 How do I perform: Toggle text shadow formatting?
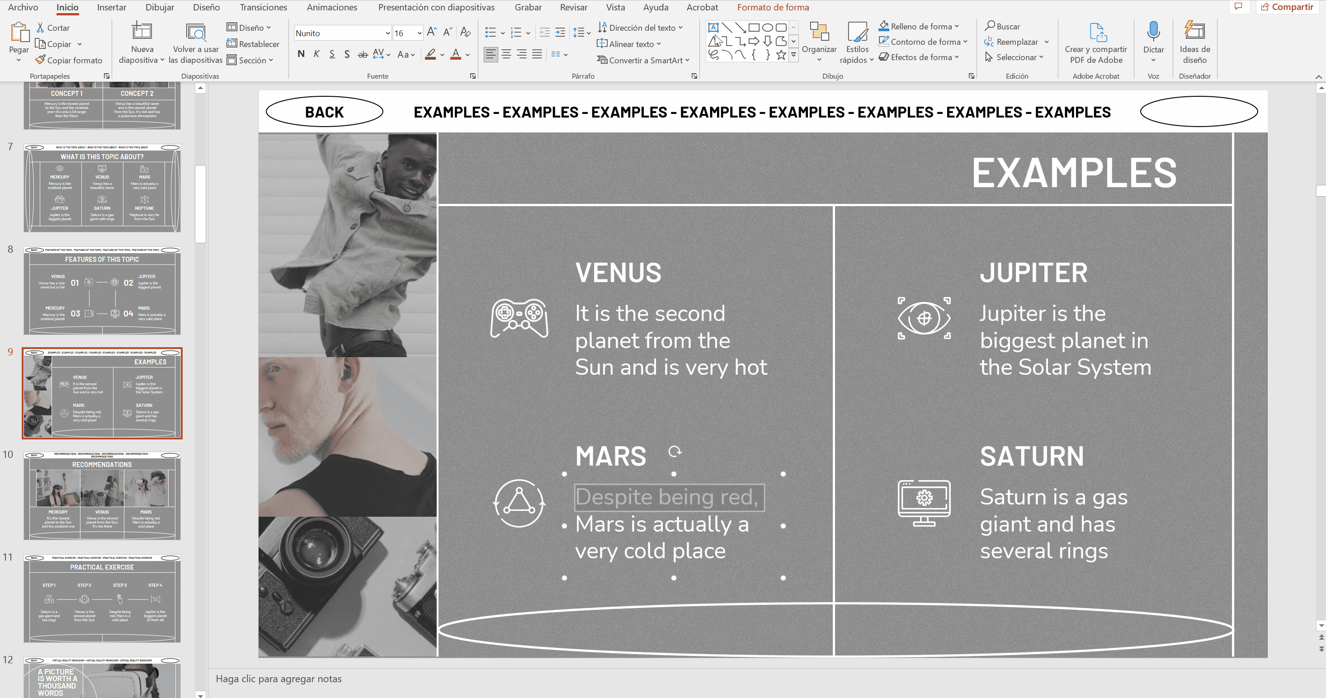coord(347,54)
